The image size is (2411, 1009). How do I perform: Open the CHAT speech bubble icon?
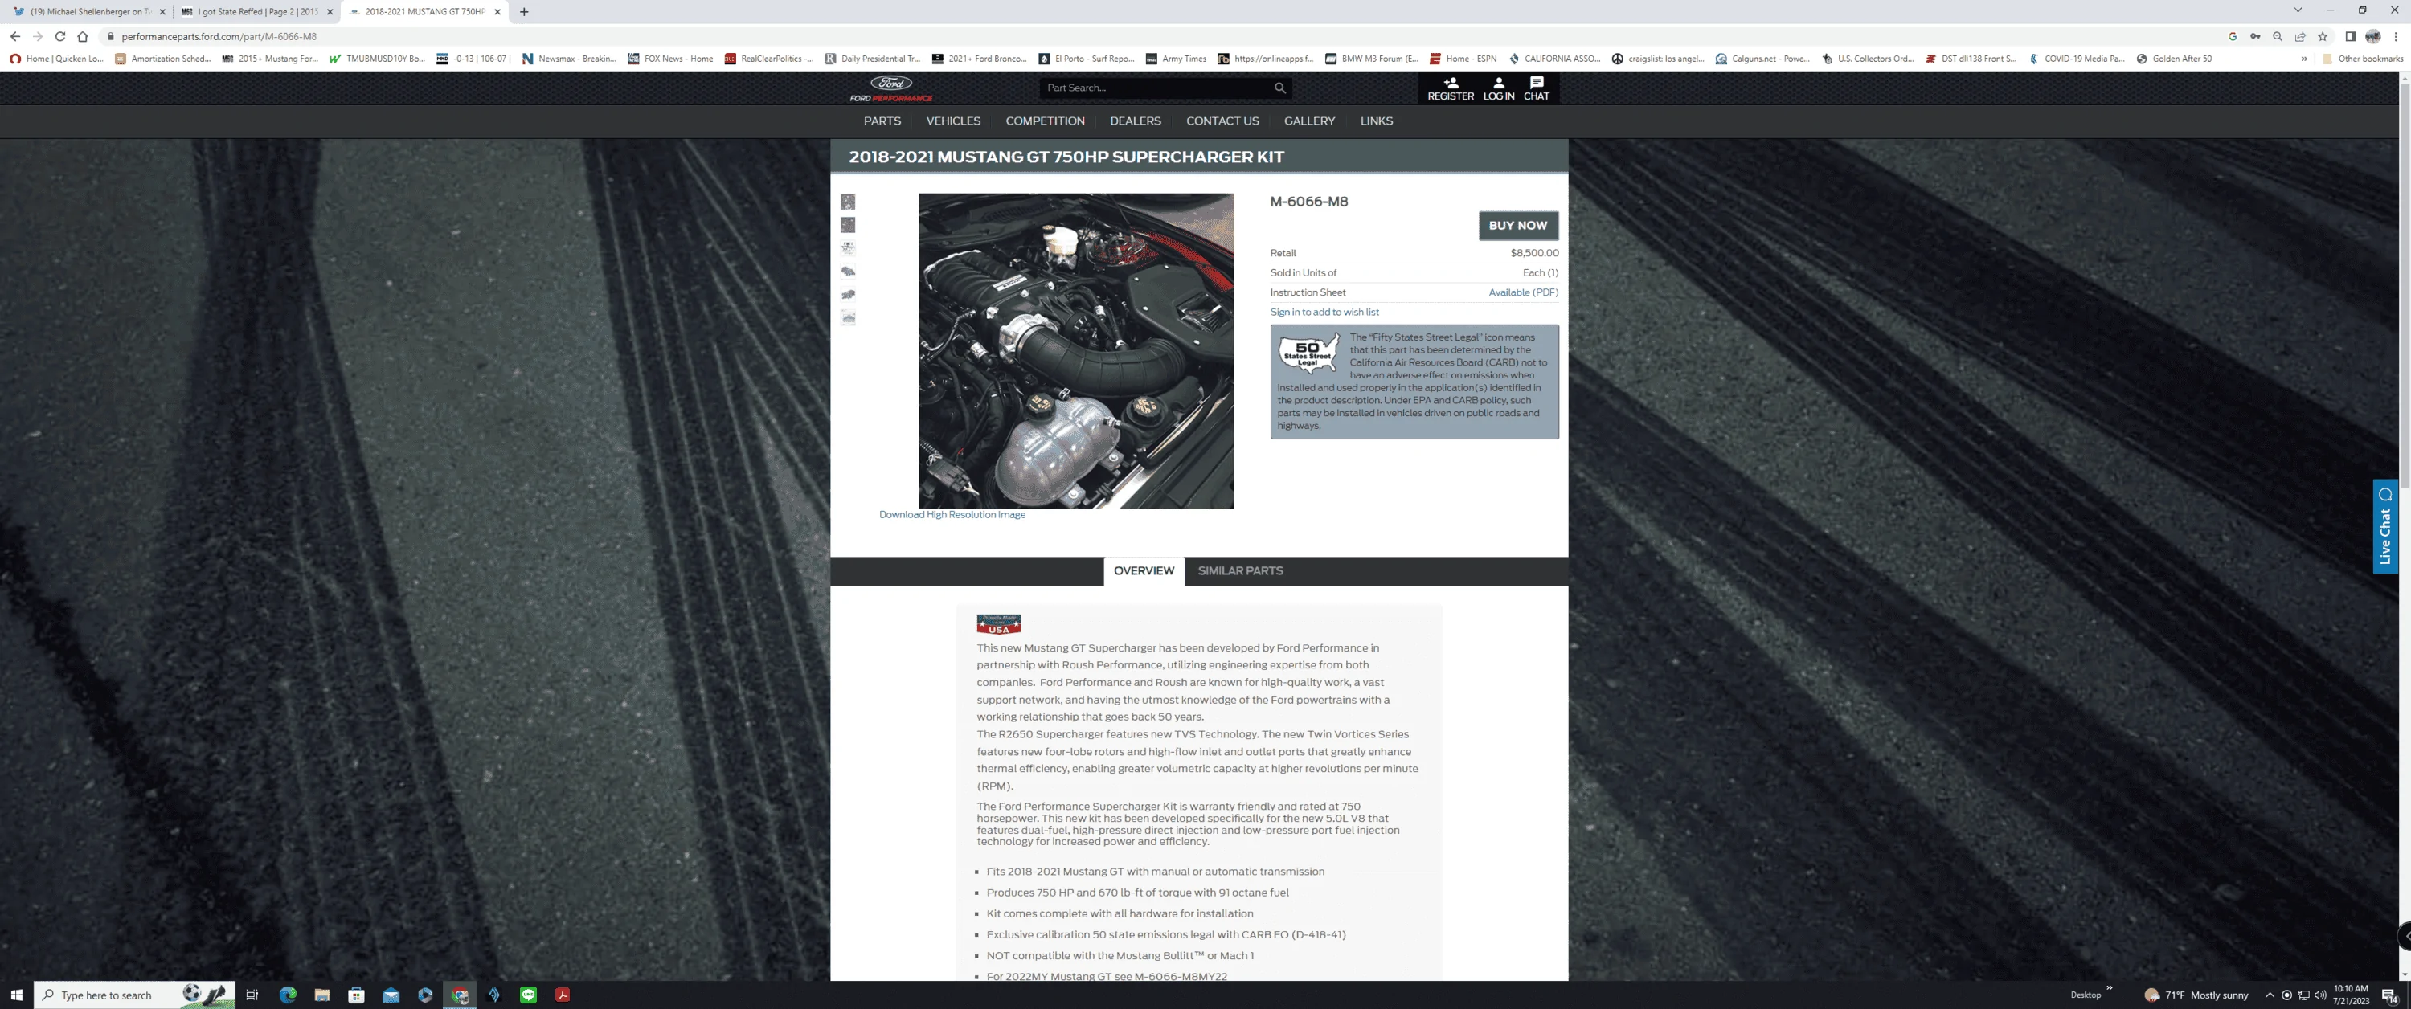pyautogui.click(x=1536, y=83)
